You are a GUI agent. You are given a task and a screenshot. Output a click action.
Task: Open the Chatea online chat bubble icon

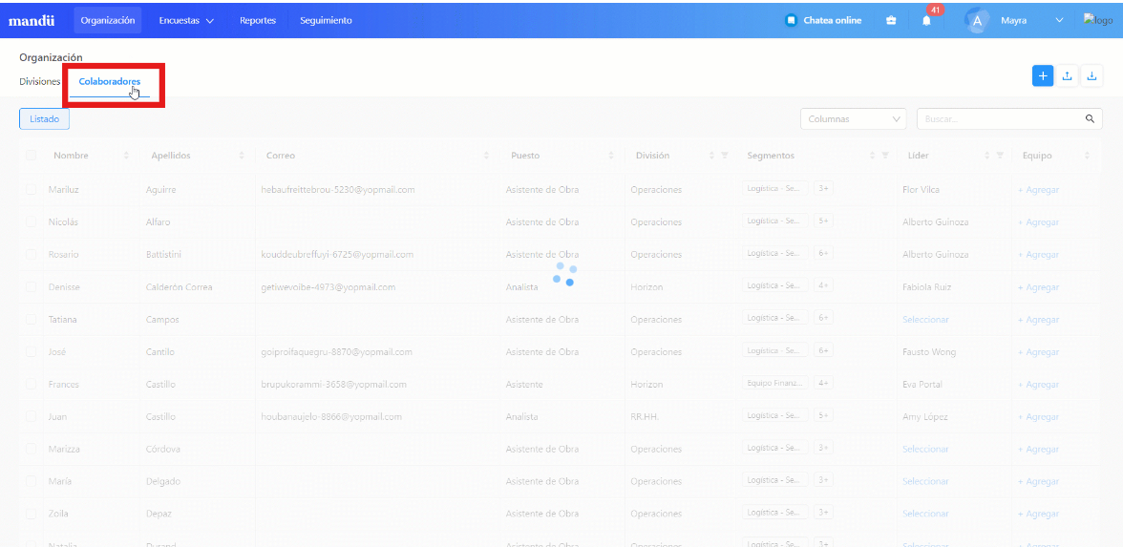tap(791, 21)
